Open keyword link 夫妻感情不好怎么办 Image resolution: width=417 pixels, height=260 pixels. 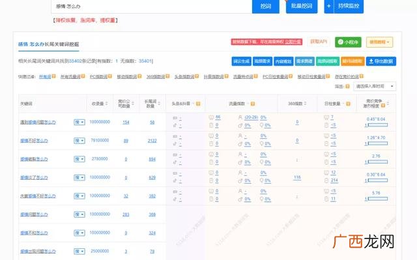pos(38,196)
